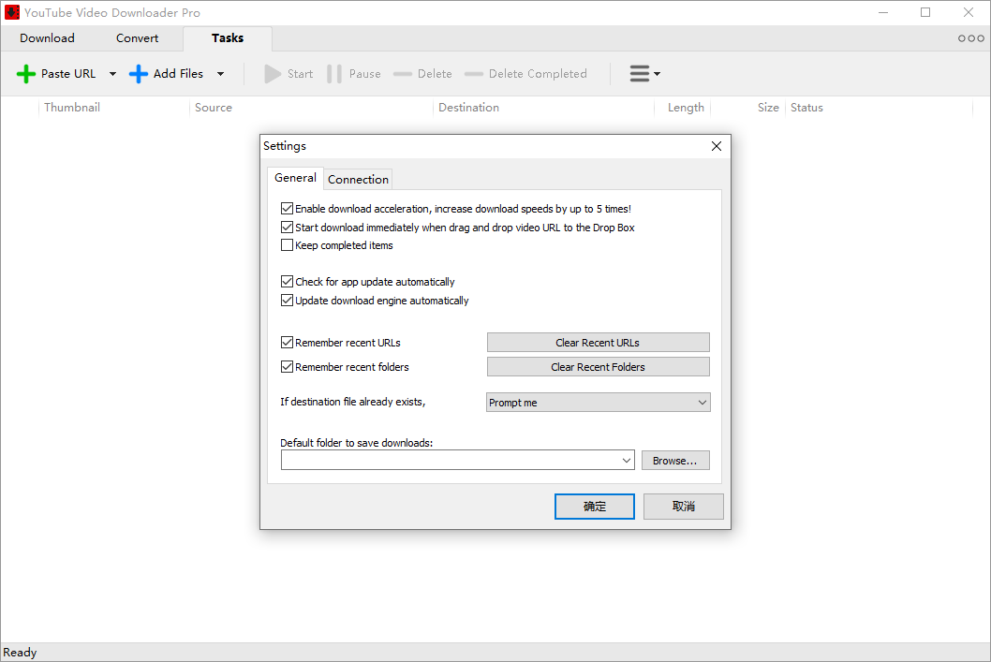Enable the Keep completed items checkbox
The width and height of the screenshot is (991, 662).
(287, 244)
